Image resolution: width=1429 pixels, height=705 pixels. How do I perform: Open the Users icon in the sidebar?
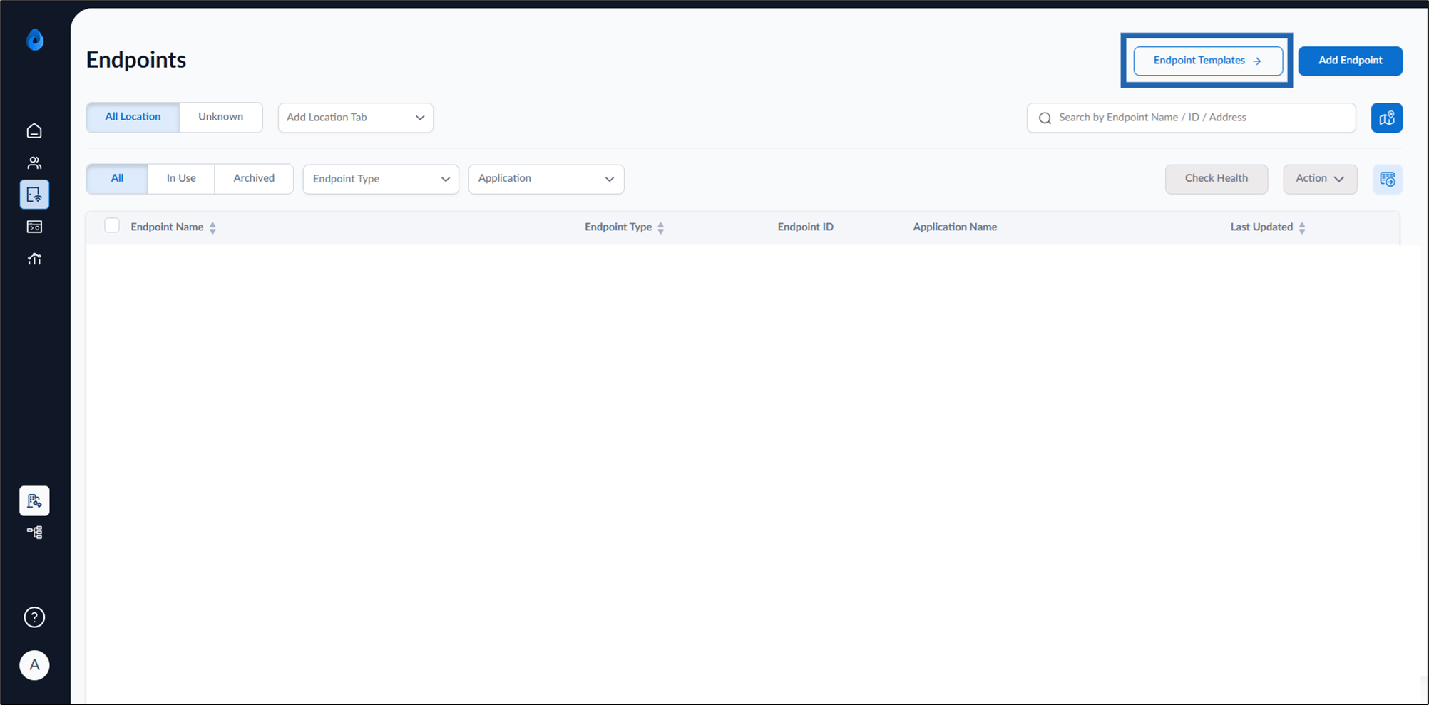(34, 163)
